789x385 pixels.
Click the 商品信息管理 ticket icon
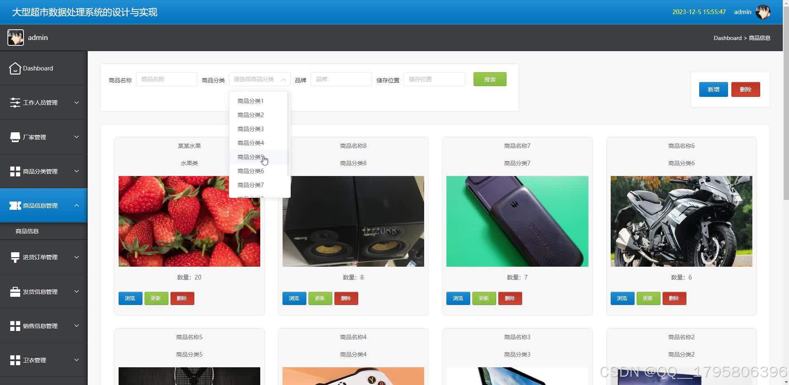pyautogui.click(x=15, y=206)
